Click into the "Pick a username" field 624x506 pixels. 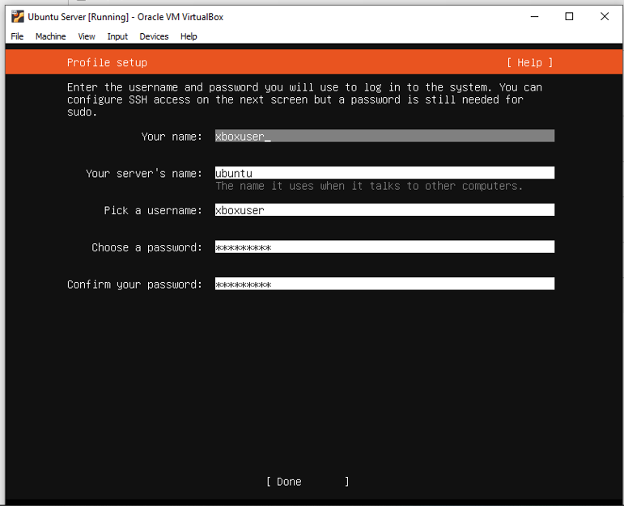(384, 210)
